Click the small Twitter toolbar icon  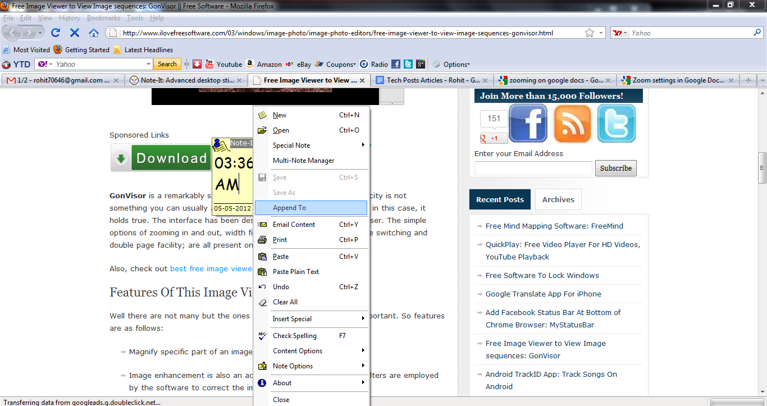[408, 64]
